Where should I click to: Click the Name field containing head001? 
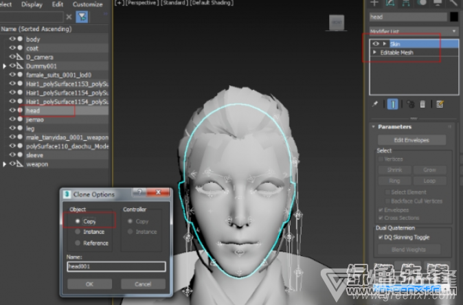pyautogui.click(x=116, y=267)
